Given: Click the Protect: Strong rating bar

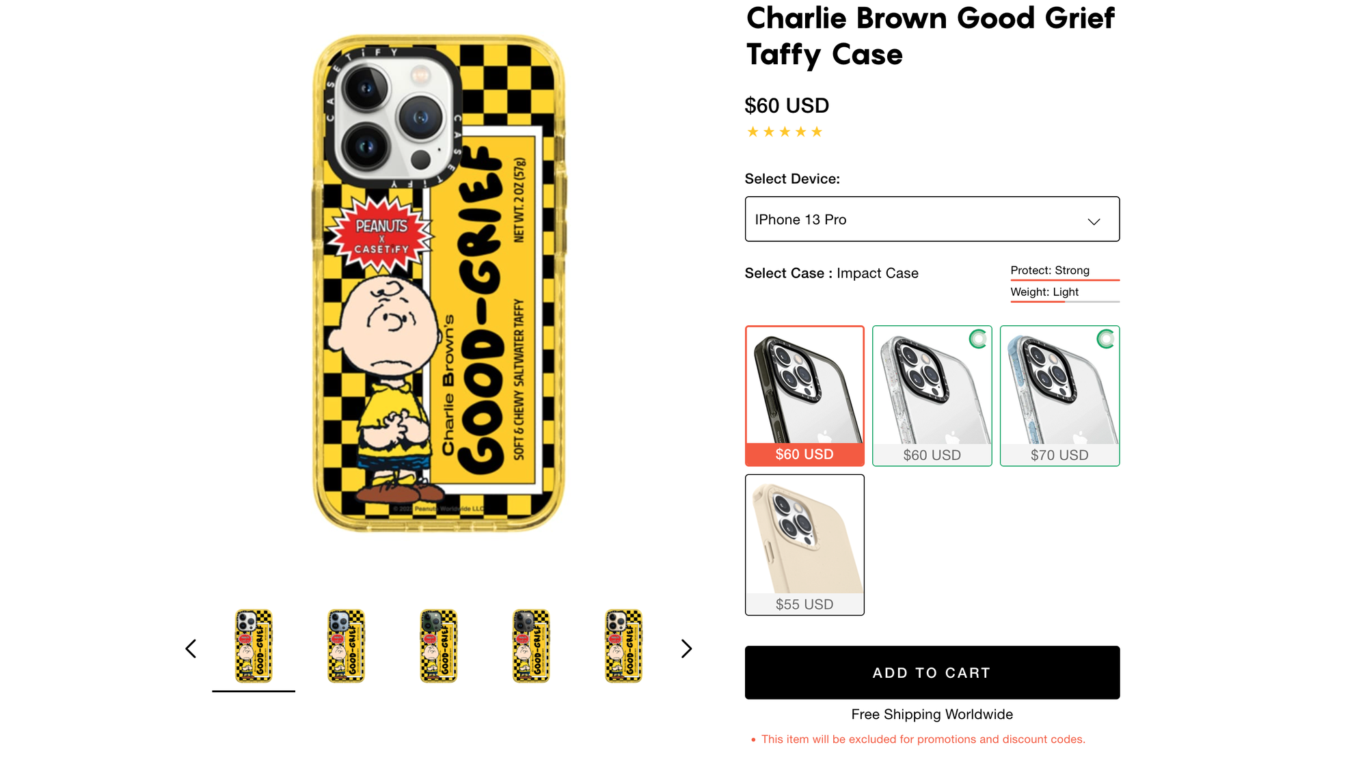Looking at the screenshot, I should 1065,279.
